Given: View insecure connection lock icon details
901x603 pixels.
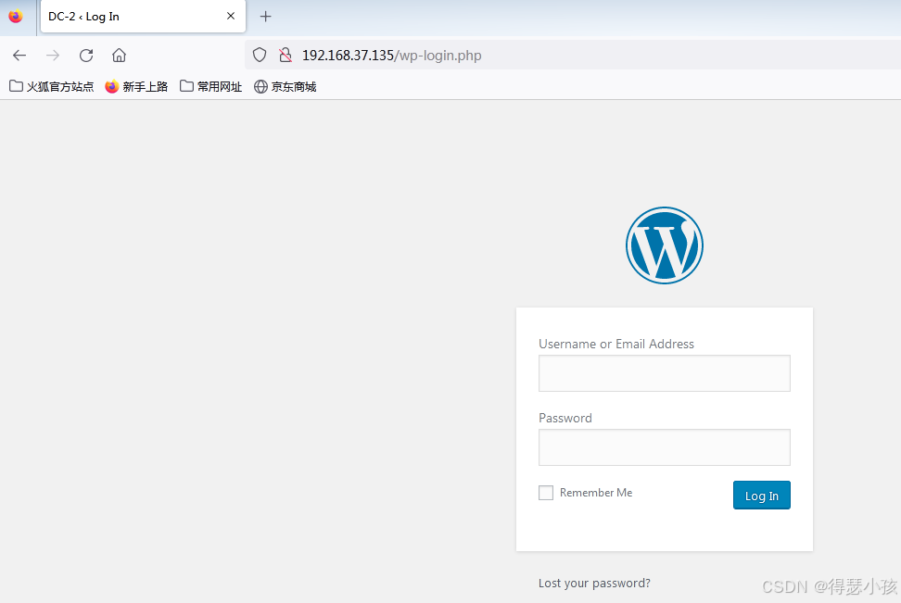Looking at the screenshot, I should click(x=286, y=56).
